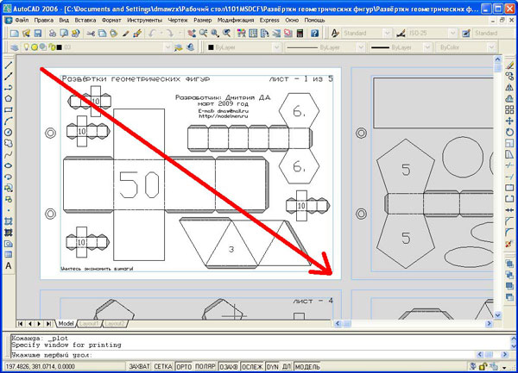Select the Rectangle tool
The width and height of the screenshot is (518, 373).
coord(9,109)
